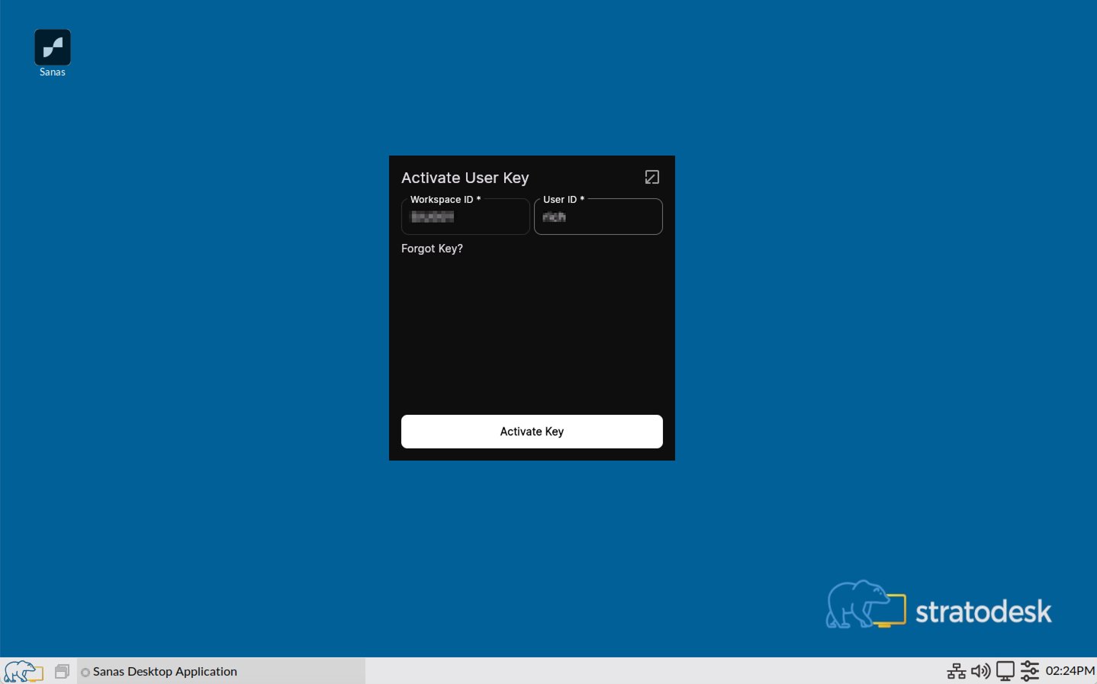This screenshot has height=684, width=1097.
Task: Open the network status tray icon
Action: tap(956, 671)
